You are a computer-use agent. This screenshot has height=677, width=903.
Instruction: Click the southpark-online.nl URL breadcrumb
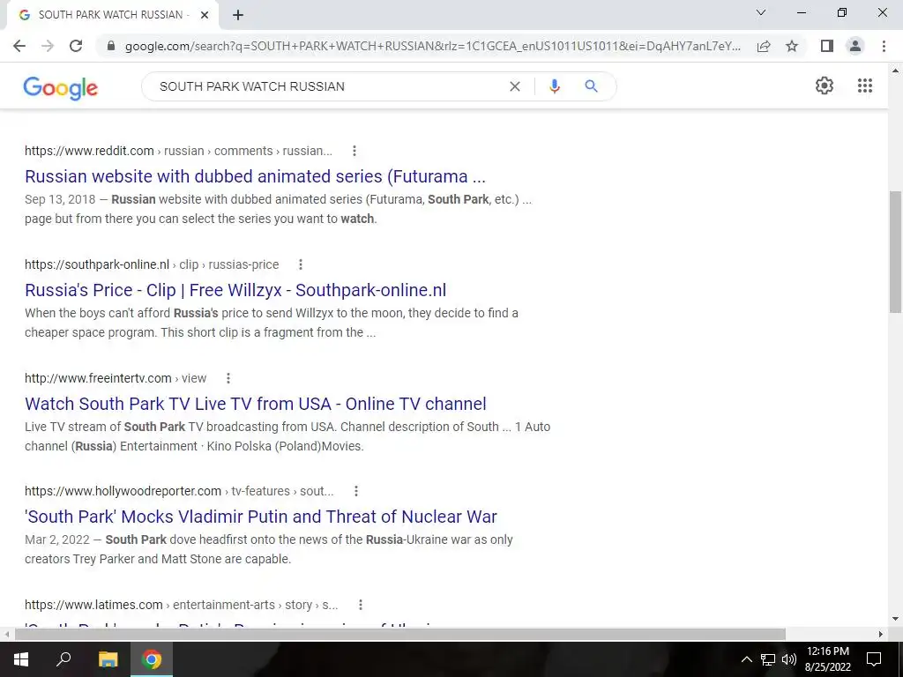(x=152, y=264)
